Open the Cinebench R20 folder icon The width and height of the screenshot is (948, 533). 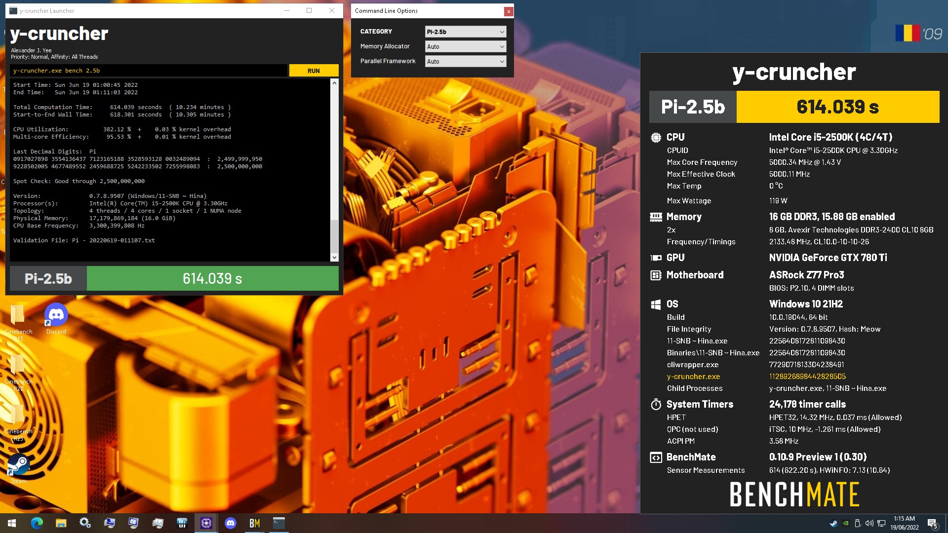coord(18,373)
